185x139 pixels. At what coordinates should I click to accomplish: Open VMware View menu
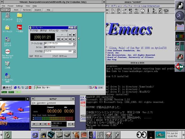click(x=28, y=6)
